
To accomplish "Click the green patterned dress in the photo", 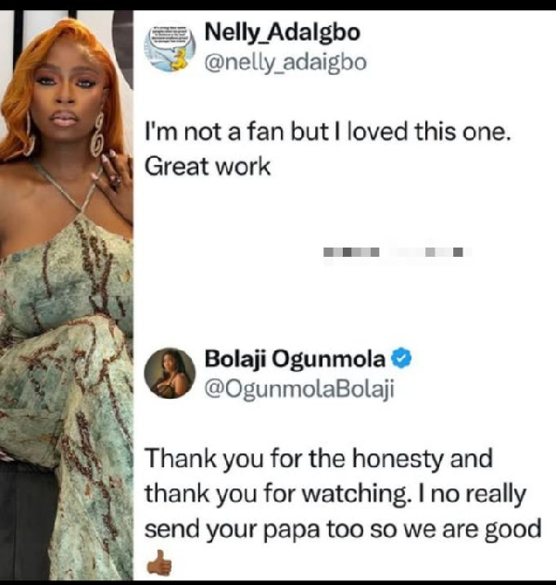I will (67, 373).
